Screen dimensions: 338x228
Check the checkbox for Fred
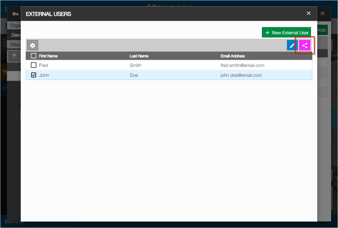(33, 65)
